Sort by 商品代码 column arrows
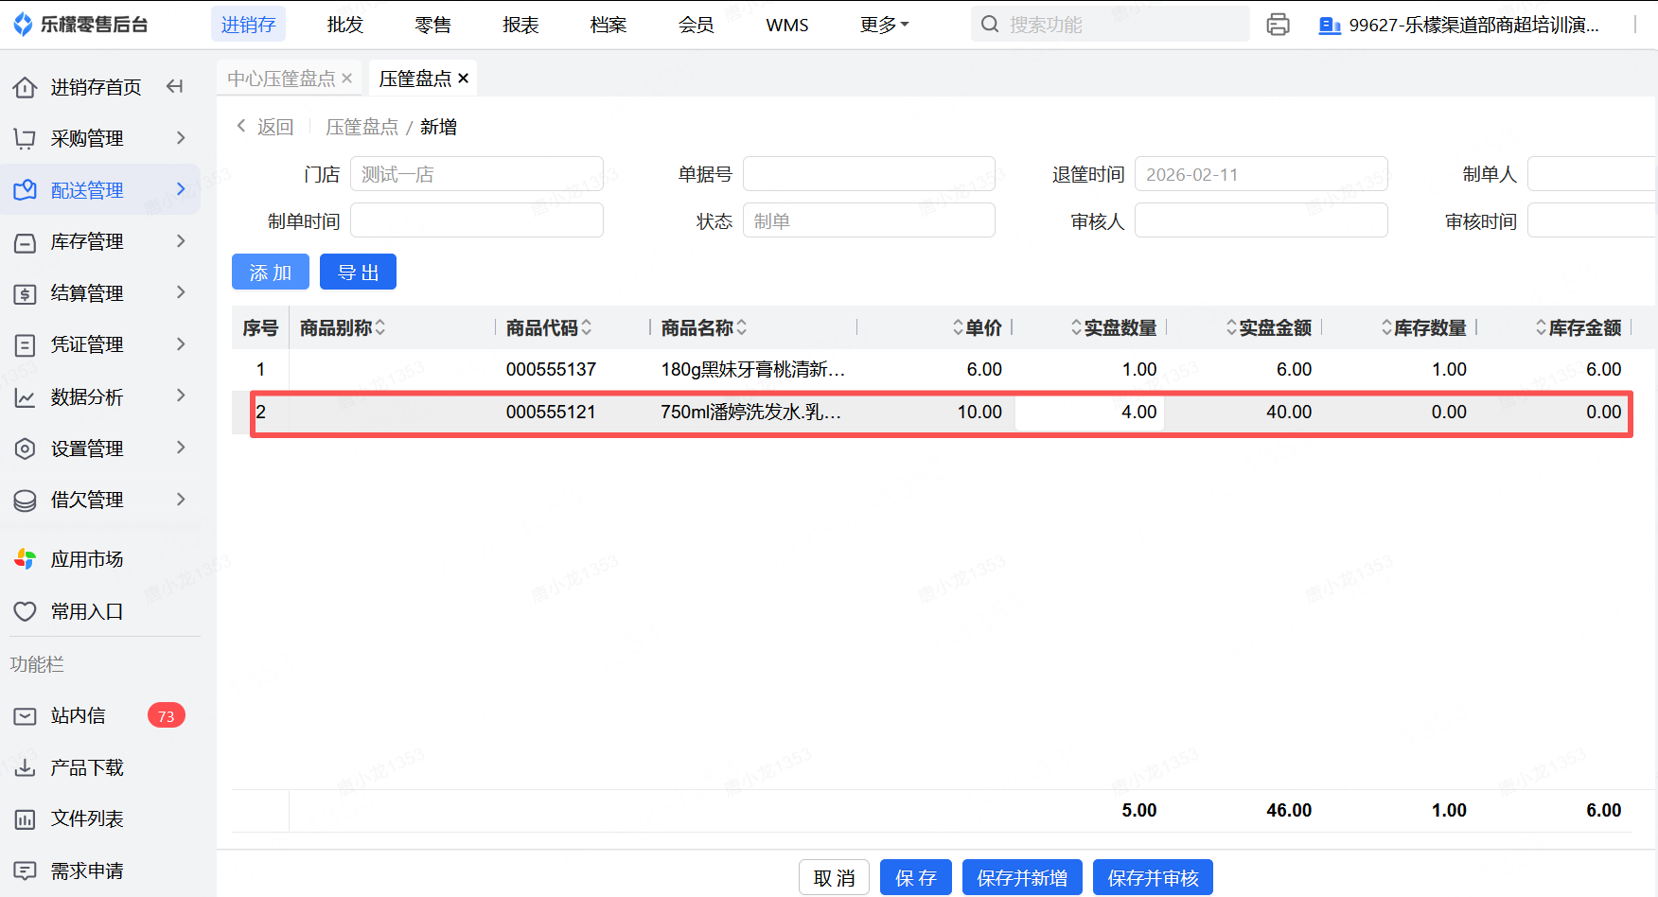This screenshot has height=897, width=1658. coord(587,327)
